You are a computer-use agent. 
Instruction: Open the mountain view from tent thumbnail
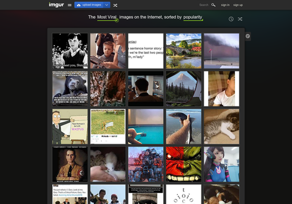point(184,89)
